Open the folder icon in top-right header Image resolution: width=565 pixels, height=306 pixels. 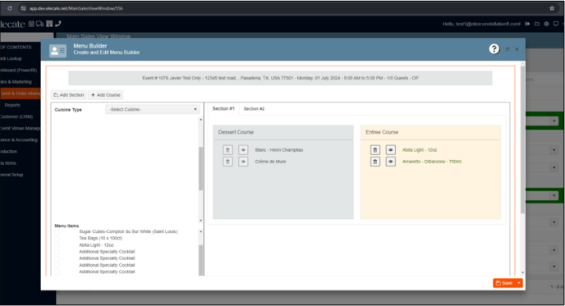[537, 24]
